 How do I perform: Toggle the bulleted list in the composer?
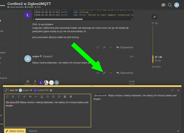pyautogui.click(x=48, y=96)
